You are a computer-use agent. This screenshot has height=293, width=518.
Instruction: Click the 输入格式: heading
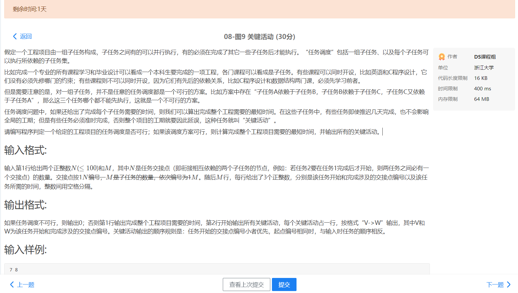point(26,150)
